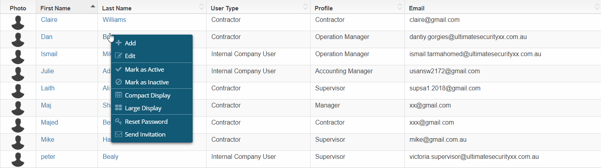The width and height of the screenshot is (601, 168).
Task: Click the envelope icon for Send Invitation
Action: tap(118, 135)
